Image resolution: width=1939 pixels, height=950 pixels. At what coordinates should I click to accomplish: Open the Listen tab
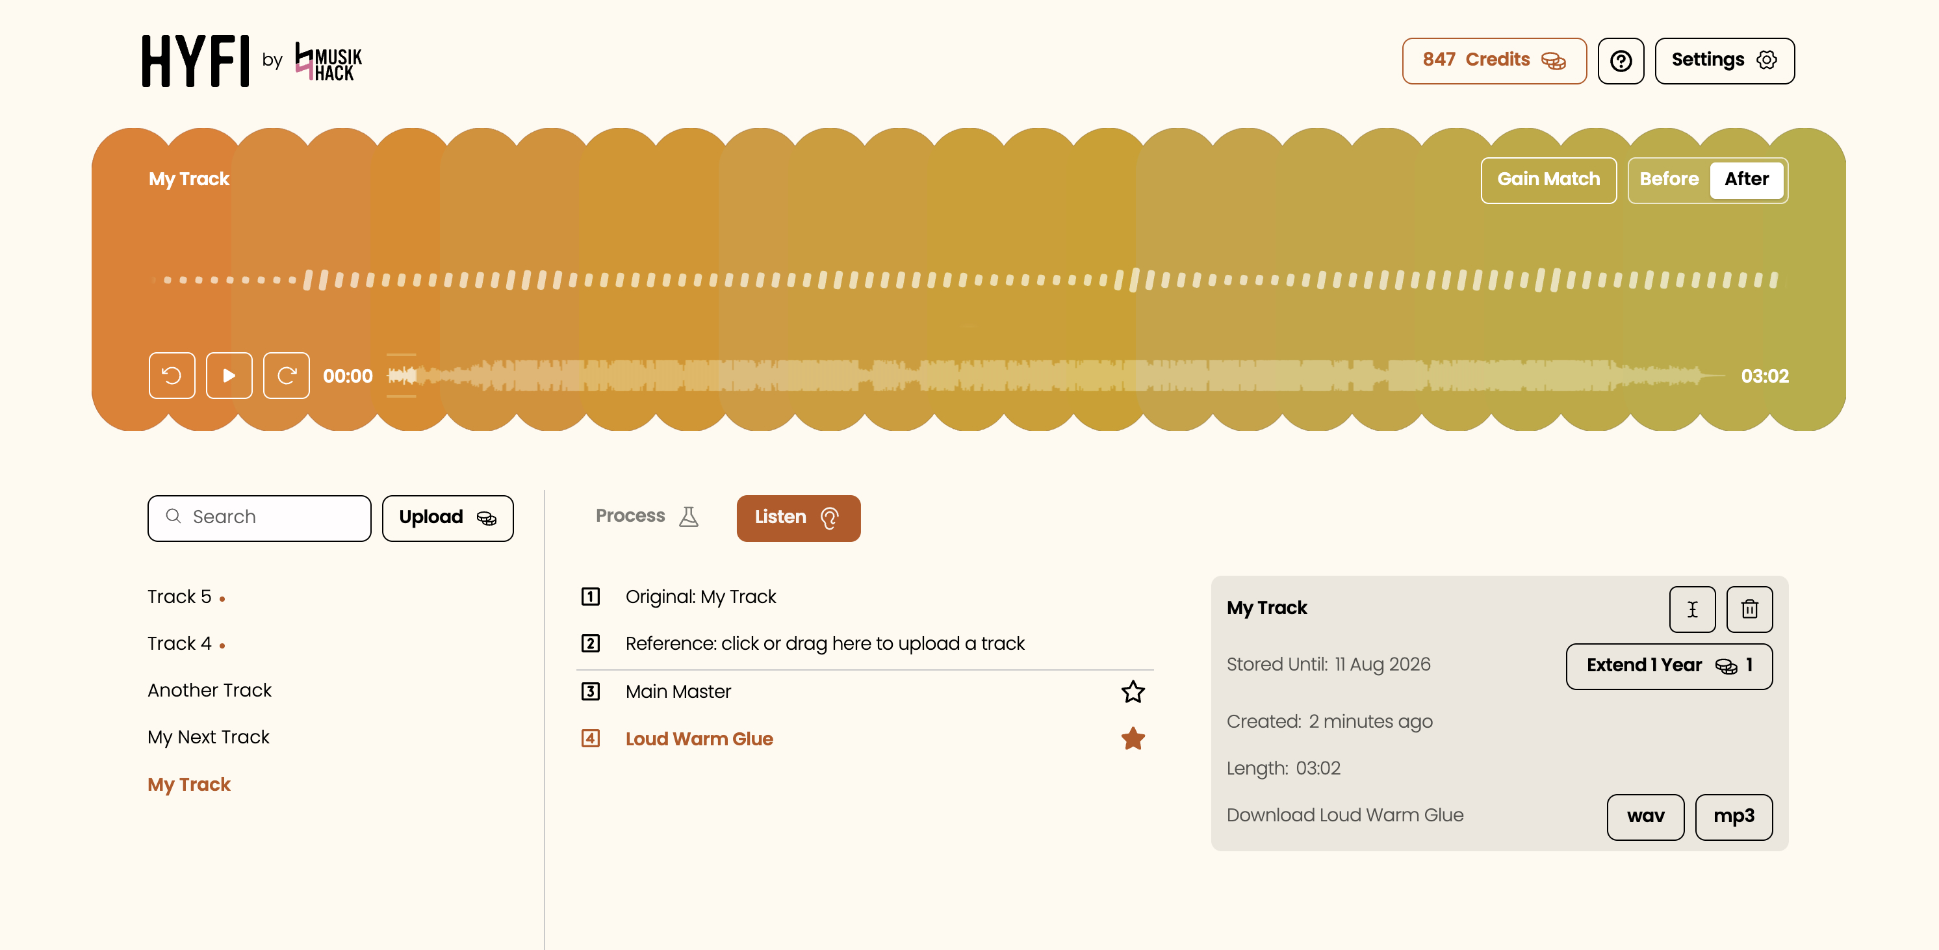coord(798,518)
